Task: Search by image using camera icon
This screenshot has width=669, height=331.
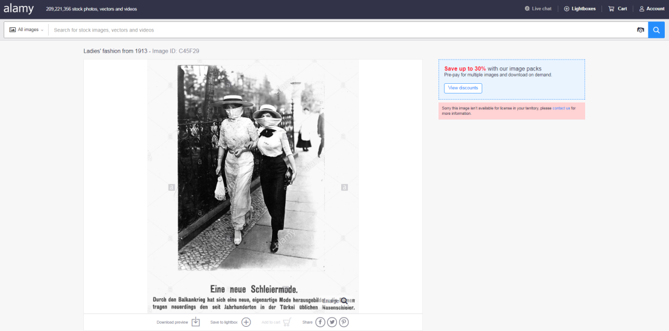Action: (640, 30)
